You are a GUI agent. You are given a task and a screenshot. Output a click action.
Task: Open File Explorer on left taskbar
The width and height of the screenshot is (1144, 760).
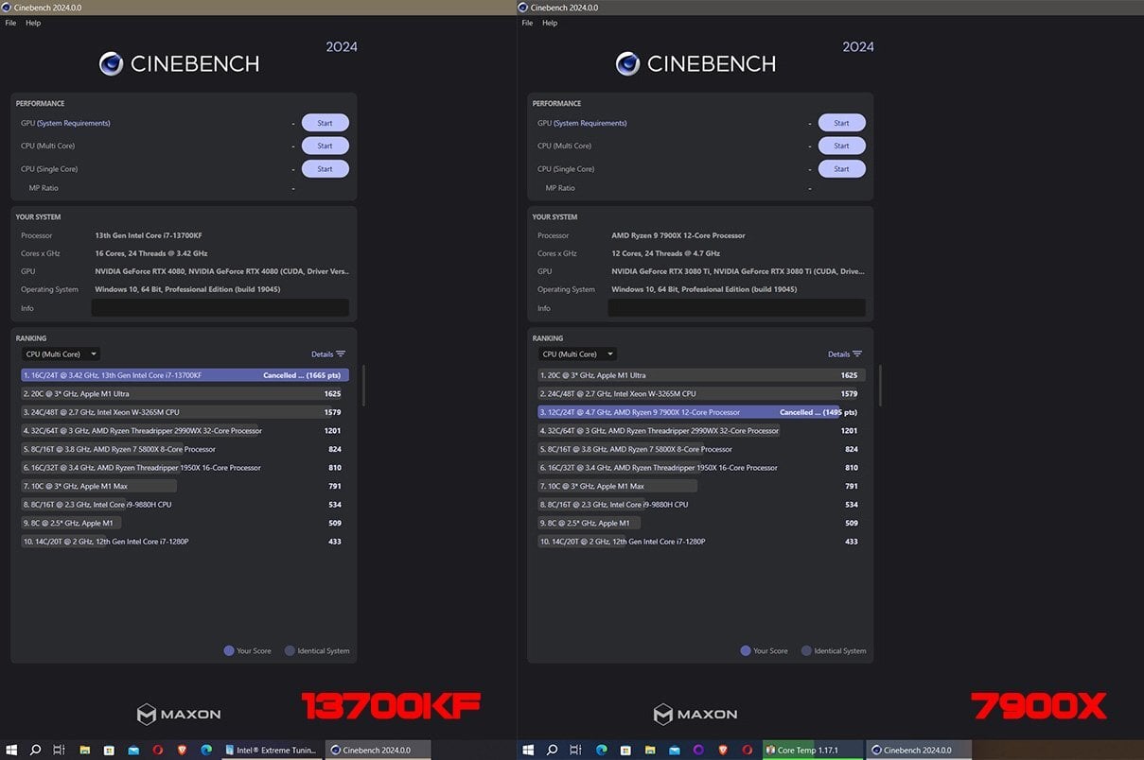point(85,751)
